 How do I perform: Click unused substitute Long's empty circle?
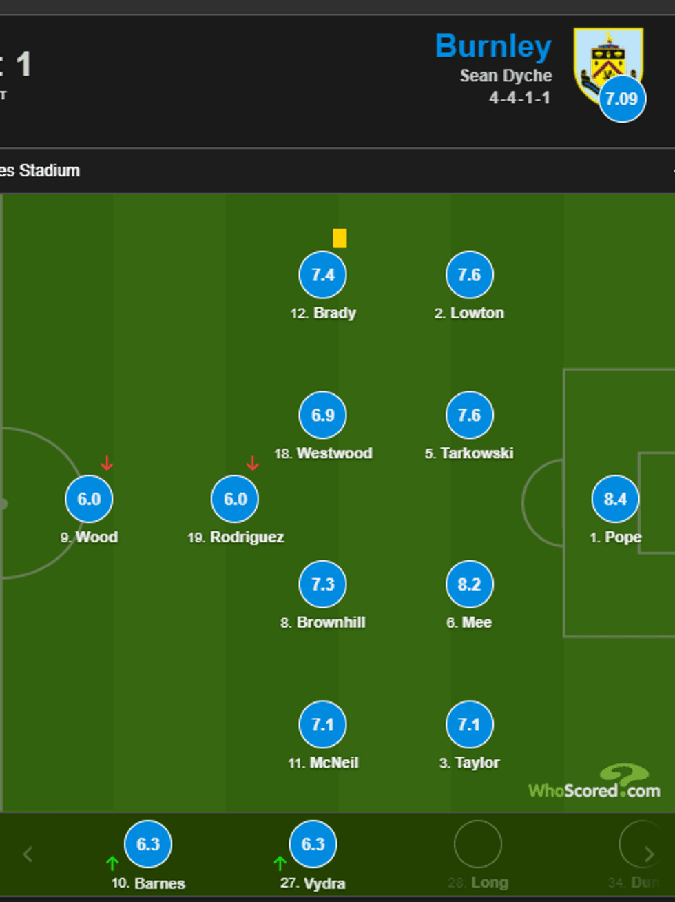point(477,844)
